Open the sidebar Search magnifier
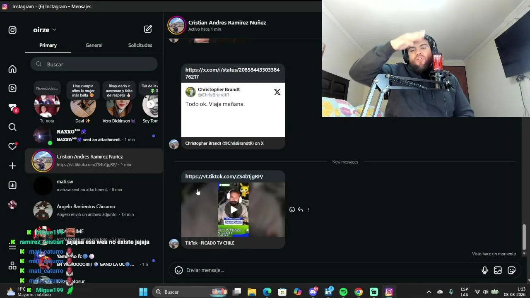This screenshot has width=530, height=298. click(12, 127)
